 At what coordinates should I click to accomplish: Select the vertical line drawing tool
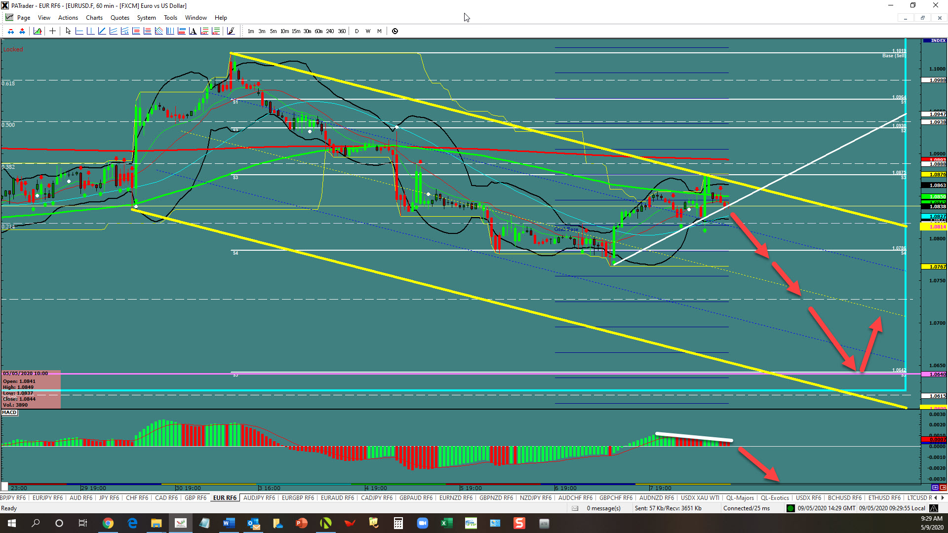[90, 31]
